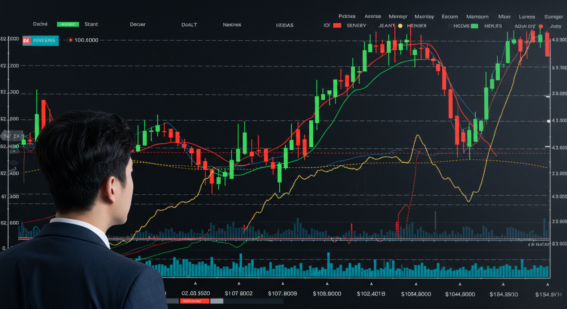This screenshot has height=309, width=567.
Task: Click the $154.9YH time axis label
Action: coord(549,295)
